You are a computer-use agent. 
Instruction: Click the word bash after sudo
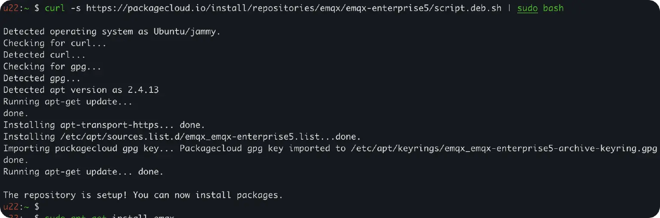(553, 8)
